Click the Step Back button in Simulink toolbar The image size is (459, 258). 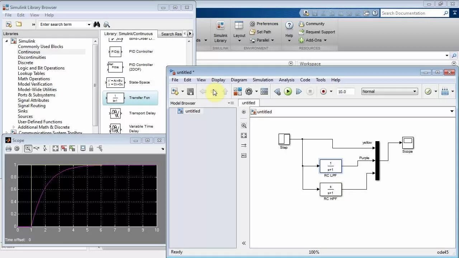[277, 92]
